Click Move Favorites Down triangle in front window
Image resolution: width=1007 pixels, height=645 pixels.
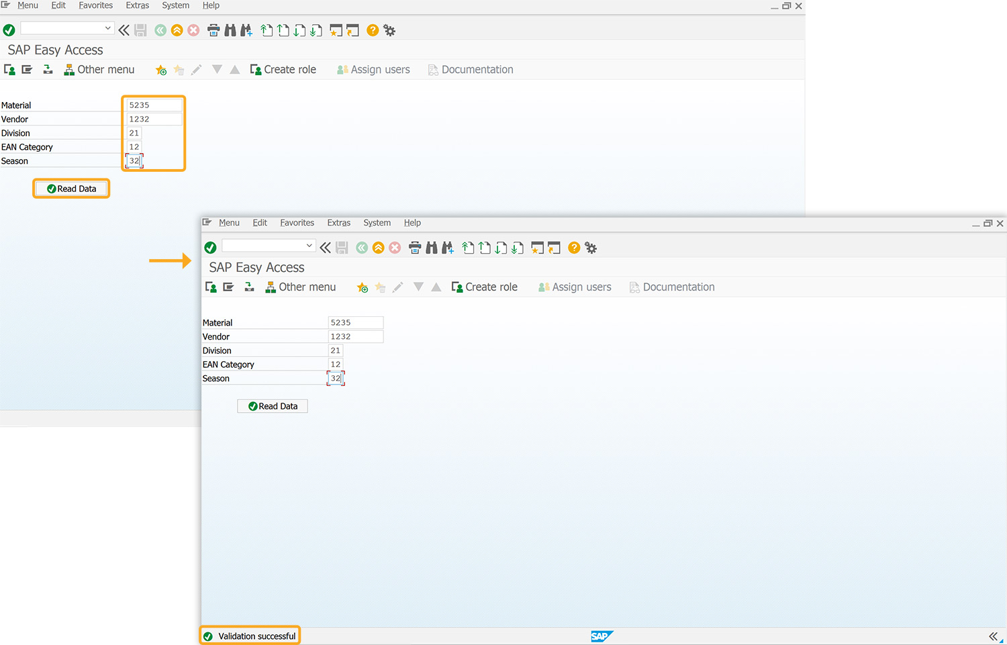[x=418, y=287]
